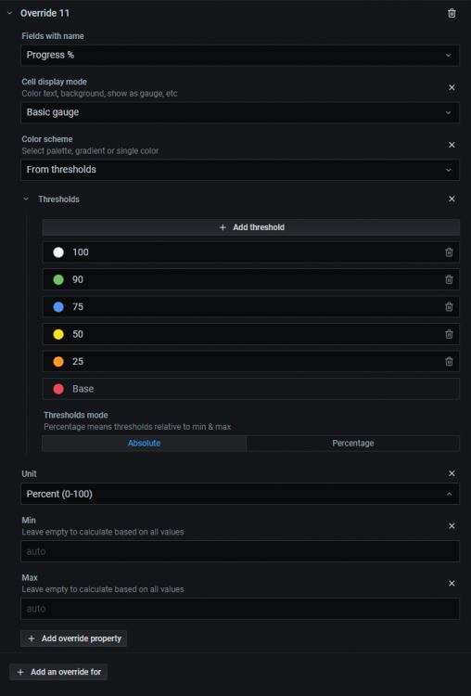Remove the Cell display mode property
The width and height of the screenshot is (471, 696).
(x=452, y=87)
